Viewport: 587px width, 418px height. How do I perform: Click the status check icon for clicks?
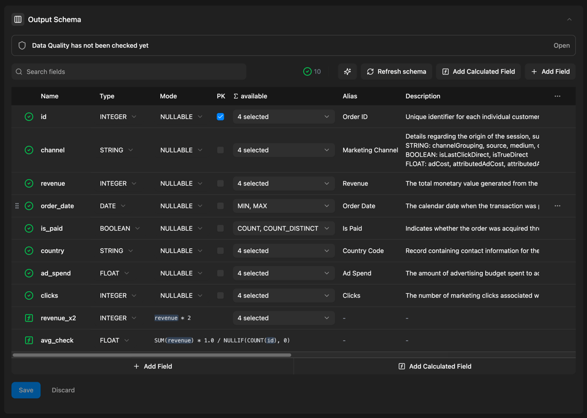coord(29,296)
